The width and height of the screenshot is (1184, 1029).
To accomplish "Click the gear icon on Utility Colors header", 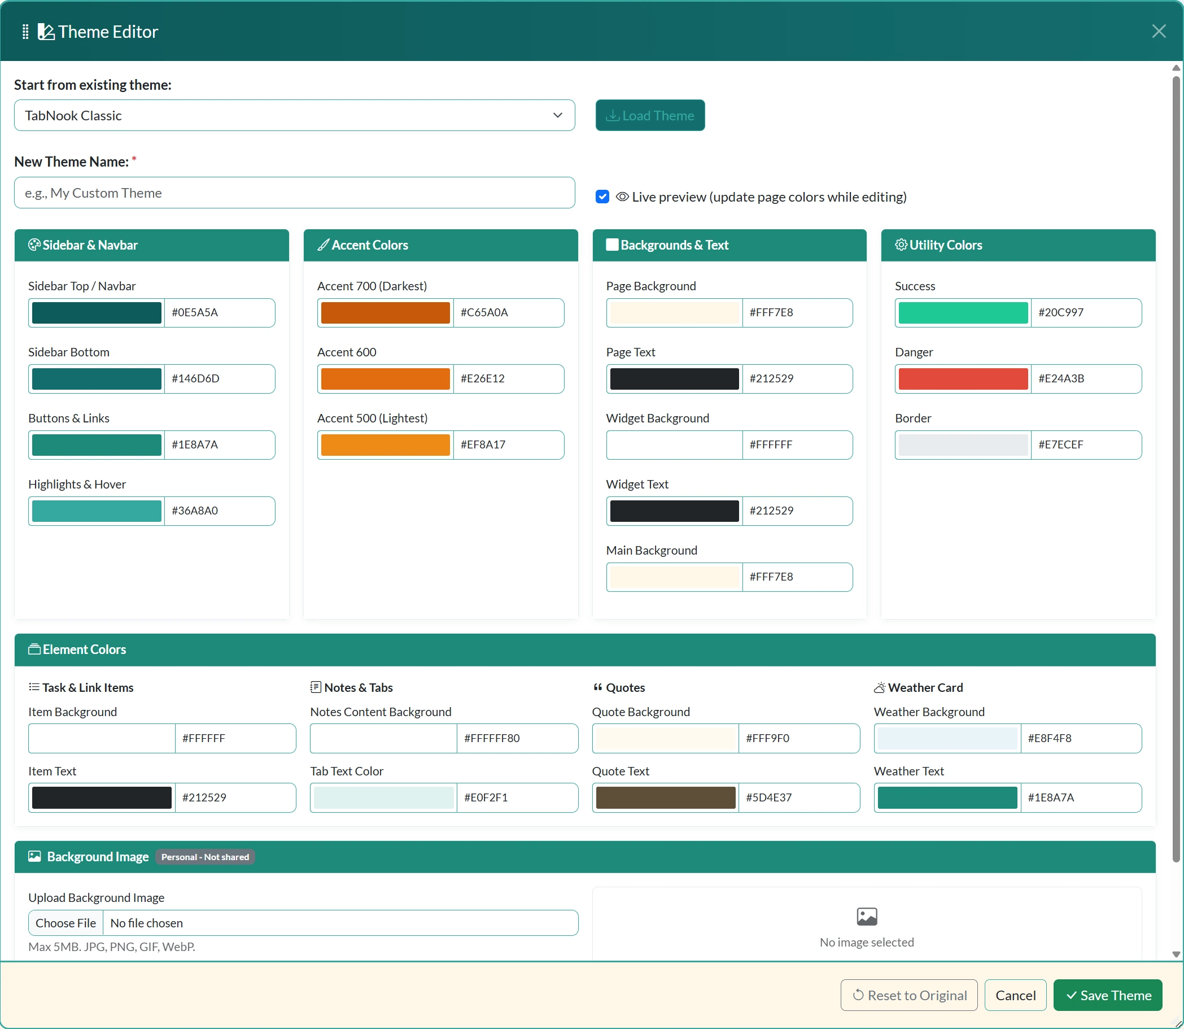I will click(x=901, y=245).
